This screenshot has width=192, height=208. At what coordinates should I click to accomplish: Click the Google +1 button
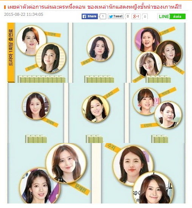pyautogui.click(x=136, y=17)
